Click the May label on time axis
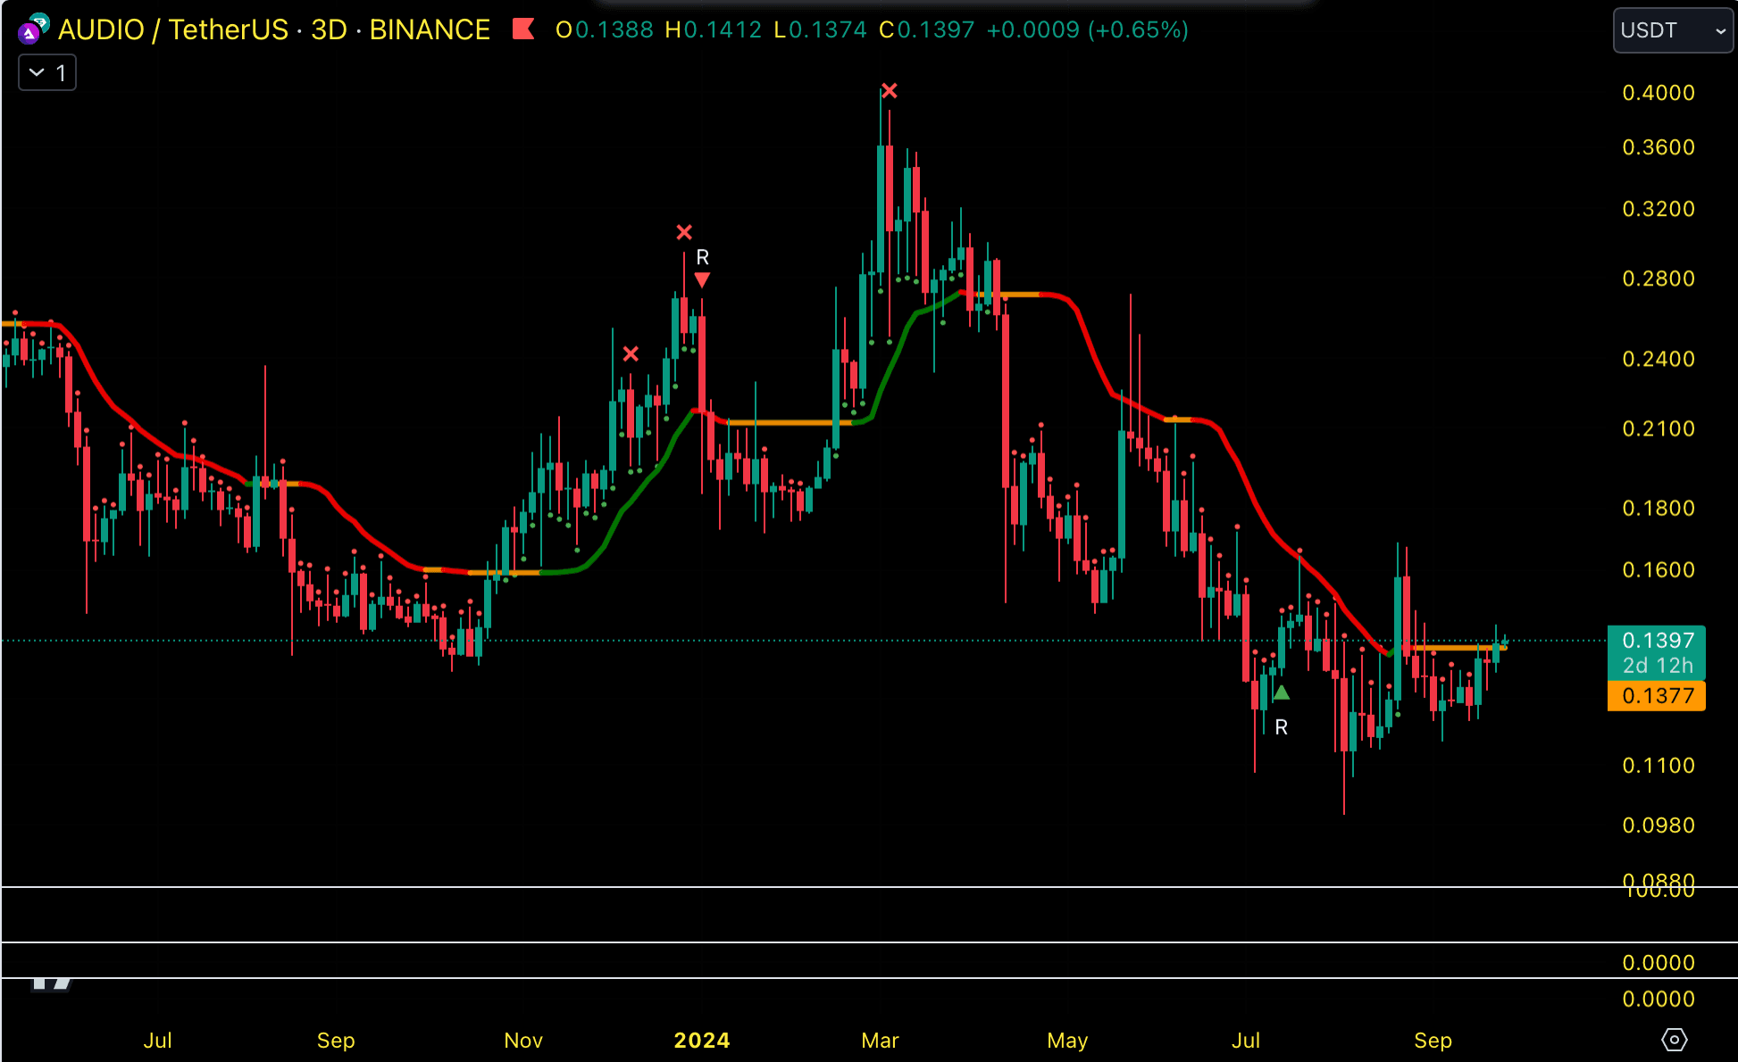Image resolution: width=1738 pixels, height=1062 pixels. [1067, 1041]
